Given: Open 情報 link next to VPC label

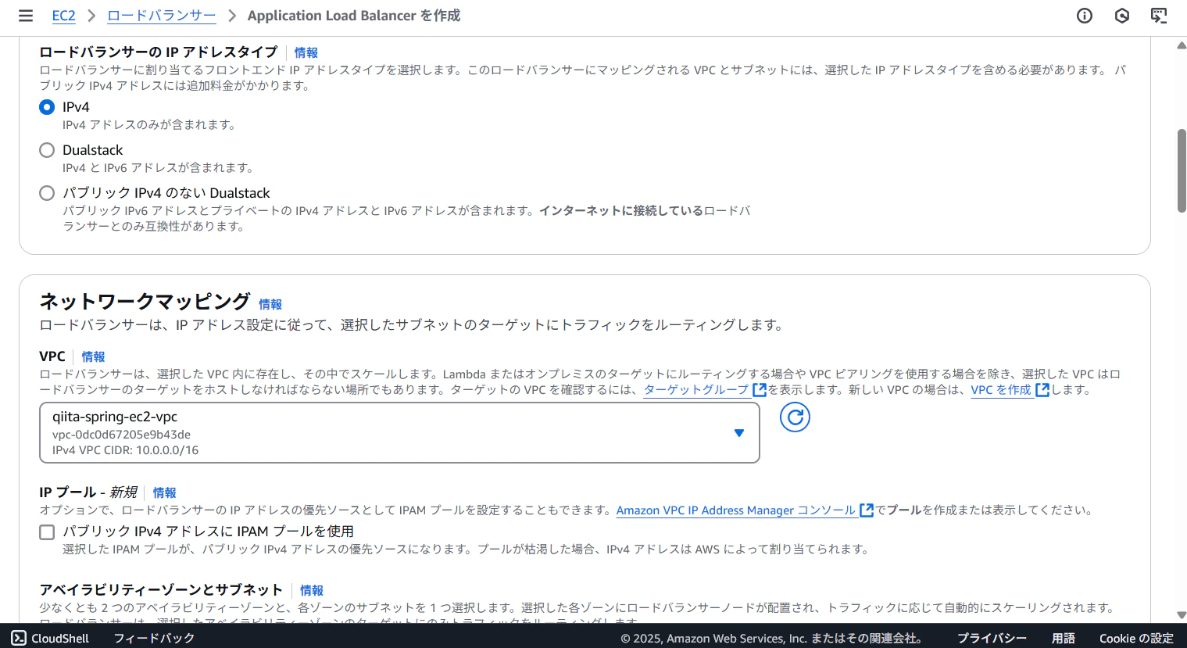Looking at the screenshot, I should tap(93, 356).
